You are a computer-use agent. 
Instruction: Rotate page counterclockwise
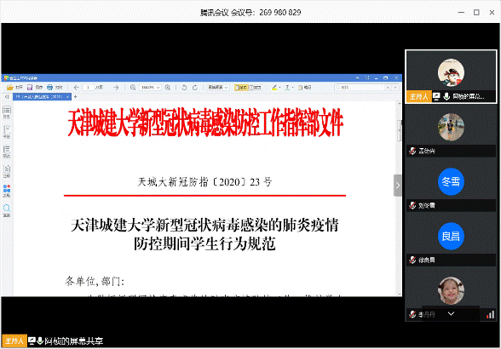coord(184,87)
